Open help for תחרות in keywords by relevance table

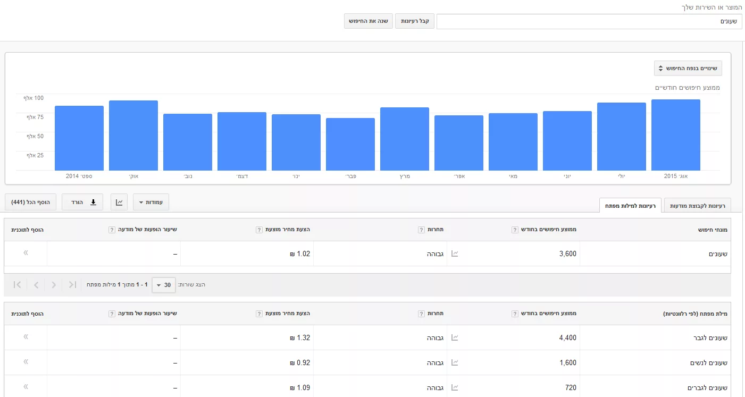[422, 314]
